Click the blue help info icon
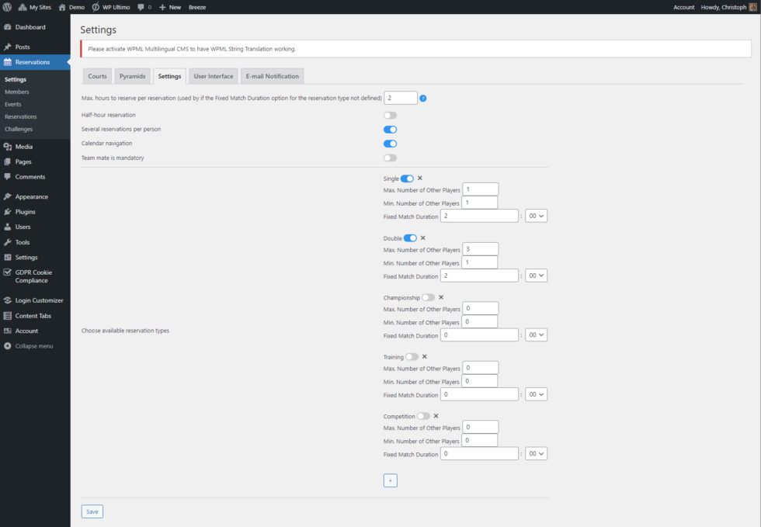Viewport: 761px width, 527px height. pyautogui.click(x=423, y=99)
